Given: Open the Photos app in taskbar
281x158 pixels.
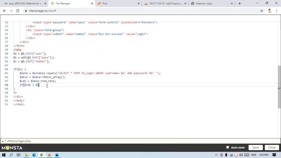Looking at the screenshot, I should (x=57, y=155).
